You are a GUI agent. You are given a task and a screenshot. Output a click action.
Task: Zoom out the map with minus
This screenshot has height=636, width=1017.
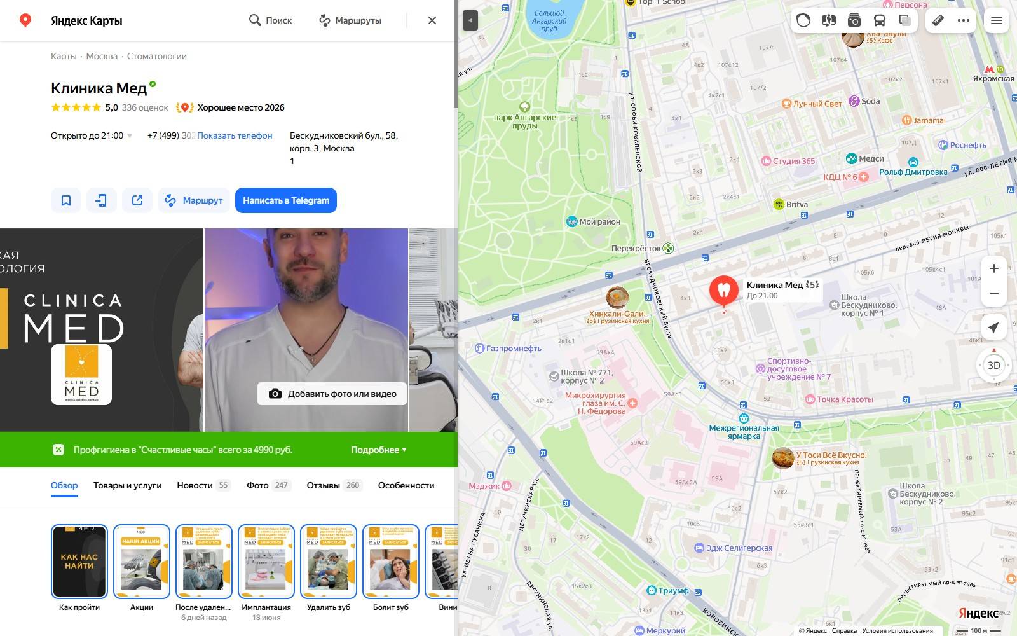(x=994, y=294)
